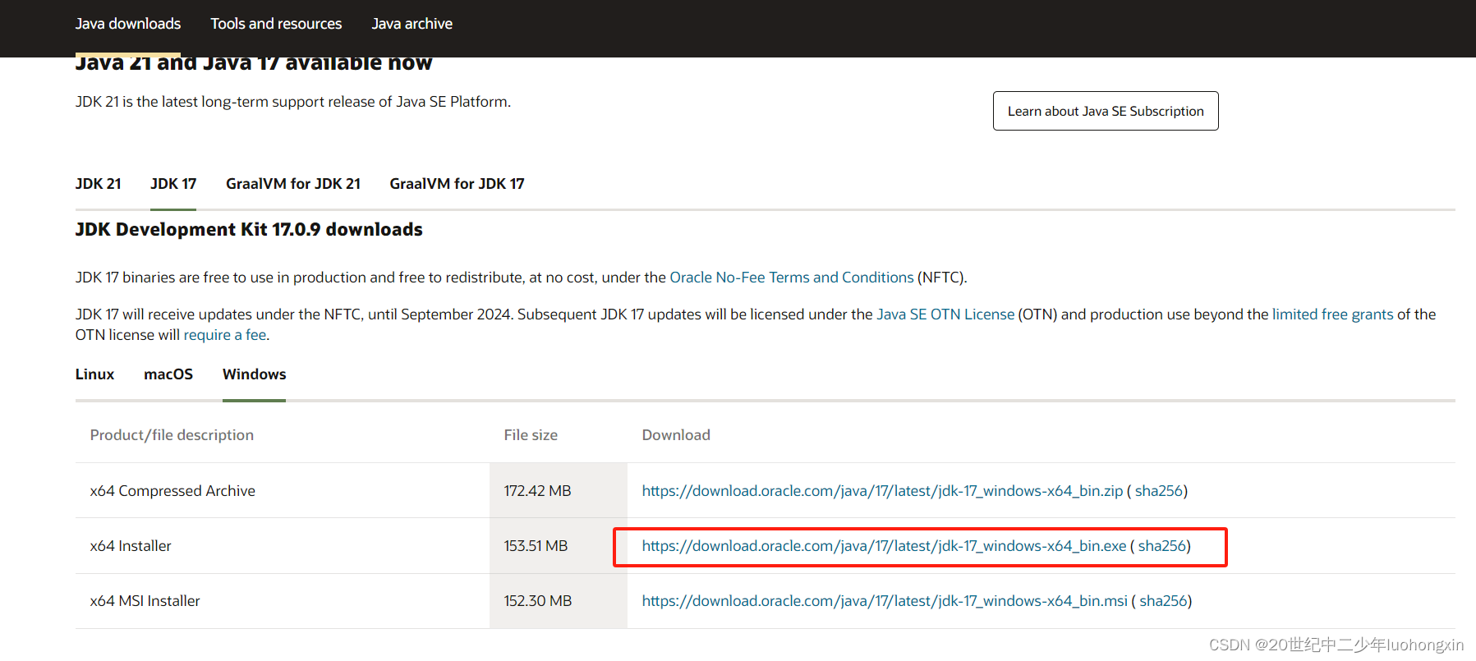
Task: Open the require a fee link
Action: (x=225, y=335)
